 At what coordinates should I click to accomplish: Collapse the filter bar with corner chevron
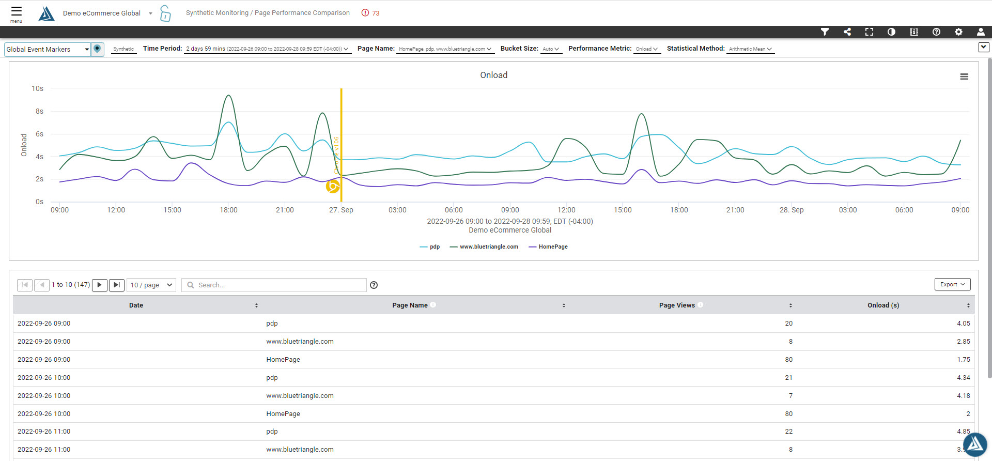(x=984, y=48)
